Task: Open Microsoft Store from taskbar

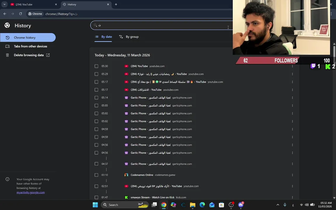Action: click(221, 205)
